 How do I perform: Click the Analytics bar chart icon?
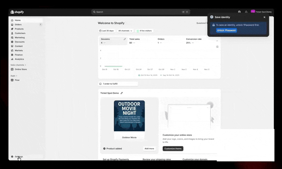pos(12,59)
